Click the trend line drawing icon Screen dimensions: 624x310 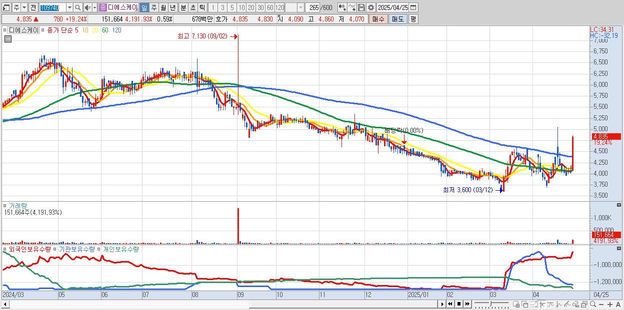[x=550, y=304]
